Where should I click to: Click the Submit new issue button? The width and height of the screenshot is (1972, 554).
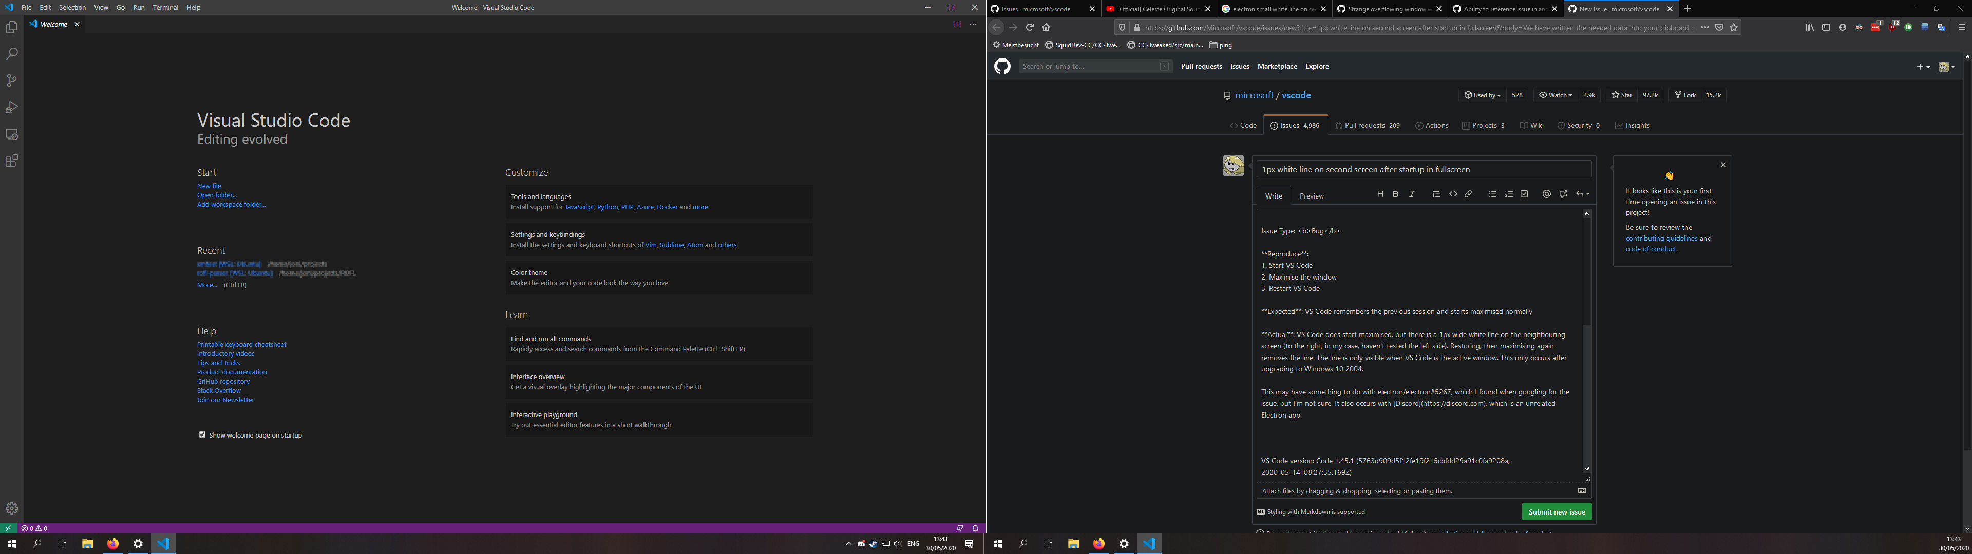(1557, 511)
